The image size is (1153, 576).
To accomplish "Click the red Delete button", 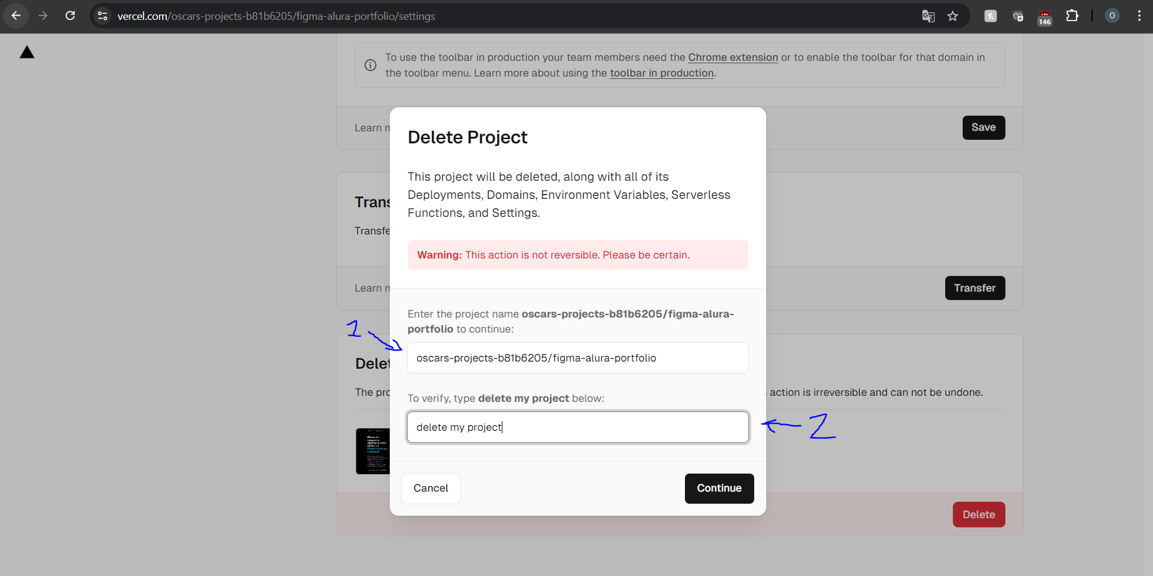I will tap(979, 515).
